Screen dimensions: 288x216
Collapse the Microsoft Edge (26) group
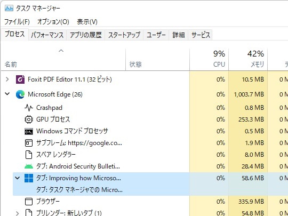(7, 94)
